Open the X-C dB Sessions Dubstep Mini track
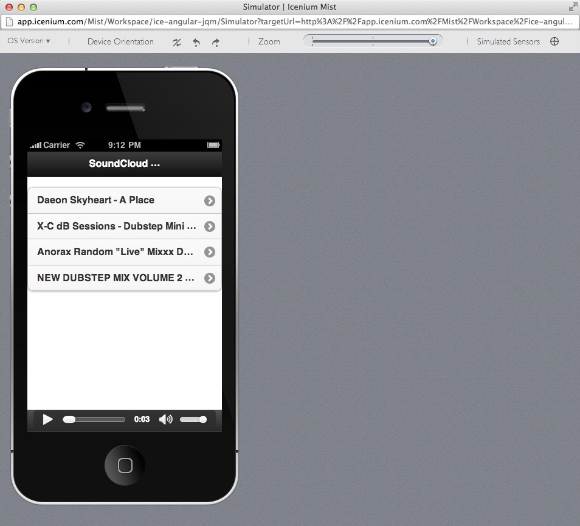 (125, 226)
